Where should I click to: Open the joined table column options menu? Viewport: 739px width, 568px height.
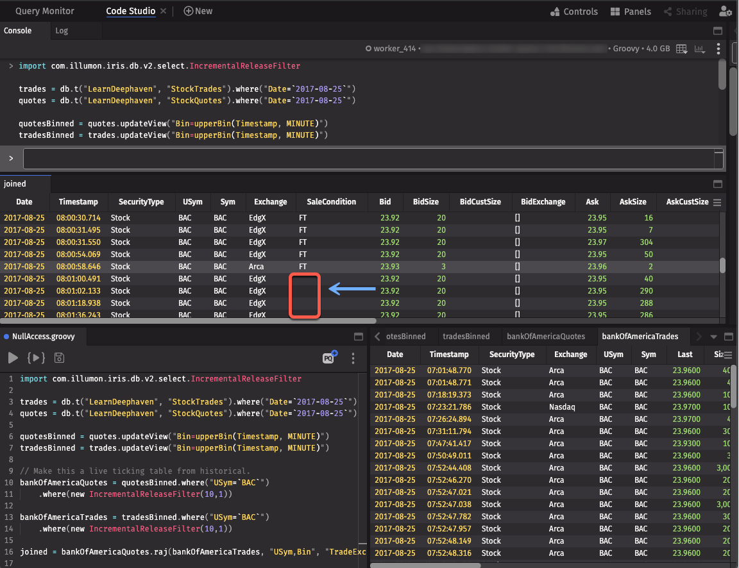pyautogui.click(x=717, y=202)
